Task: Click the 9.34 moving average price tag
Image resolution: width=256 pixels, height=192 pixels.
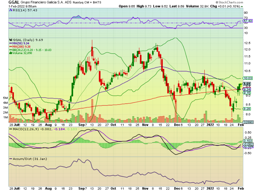Action: point(247,89)
